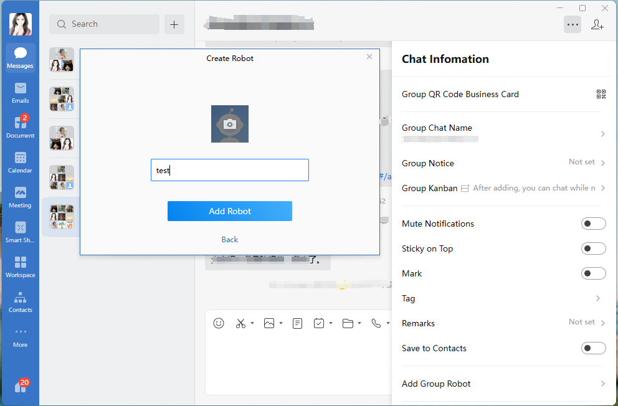Image resolution: width=618 pixels, height=406 pixels.
Task: Go to Meeting in left sidebar
Action: (x=21, y=197)
